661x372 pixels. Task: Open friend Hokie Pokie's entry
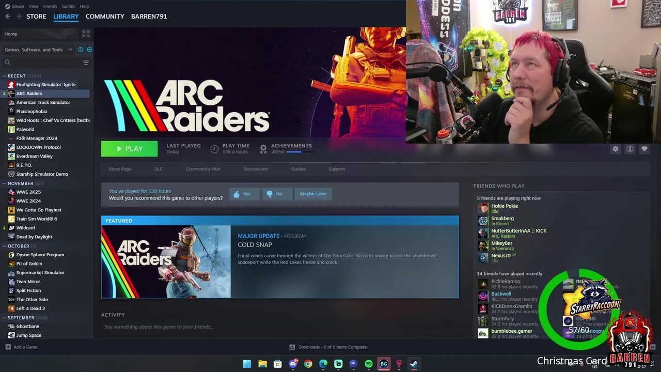click(x=504, y=208)
